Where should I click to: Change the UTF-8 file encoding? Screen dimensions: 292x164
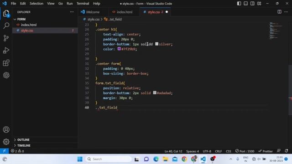click(207, 151)
